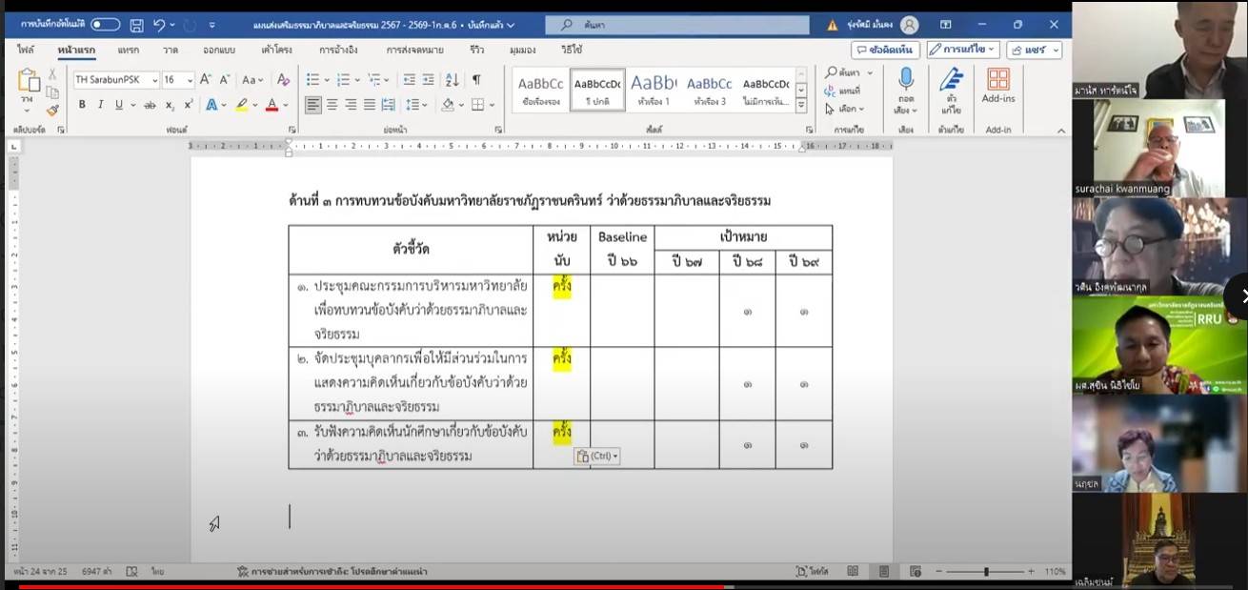The height and width of the screenshot is (590, 1248).
Task: Open the การแก้ไข (Editing) mode dropdown
Action: [x=963, y=50]
